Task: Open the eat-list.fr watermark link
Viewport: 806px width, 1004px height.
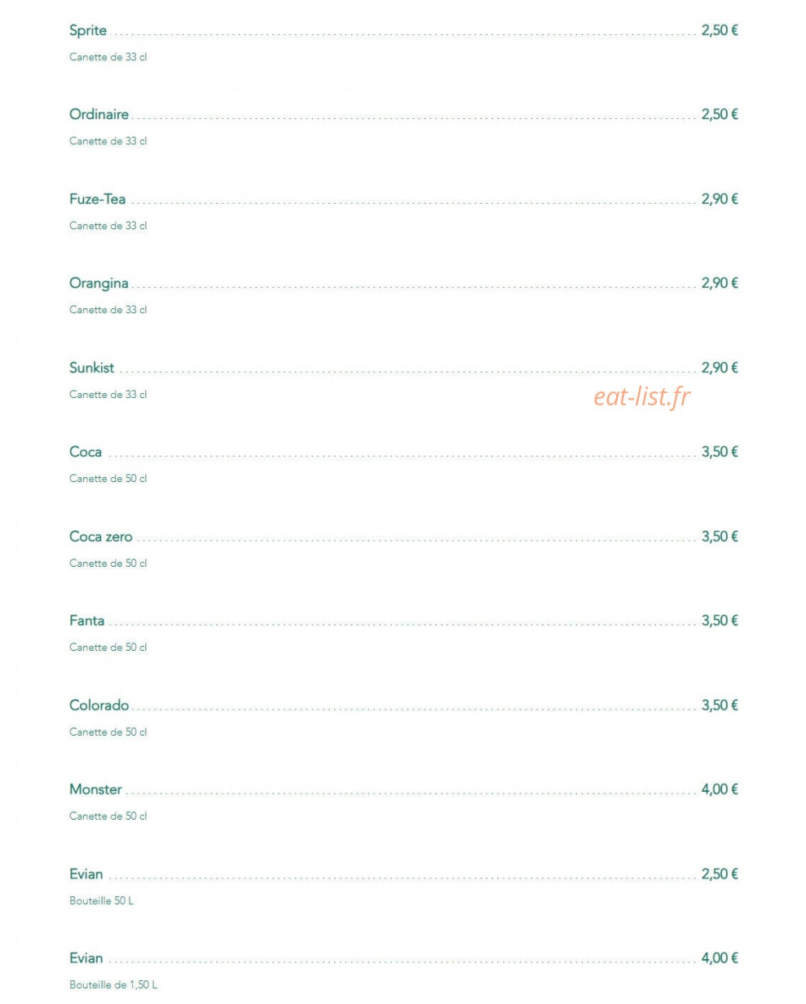Action: click(642, 397)
